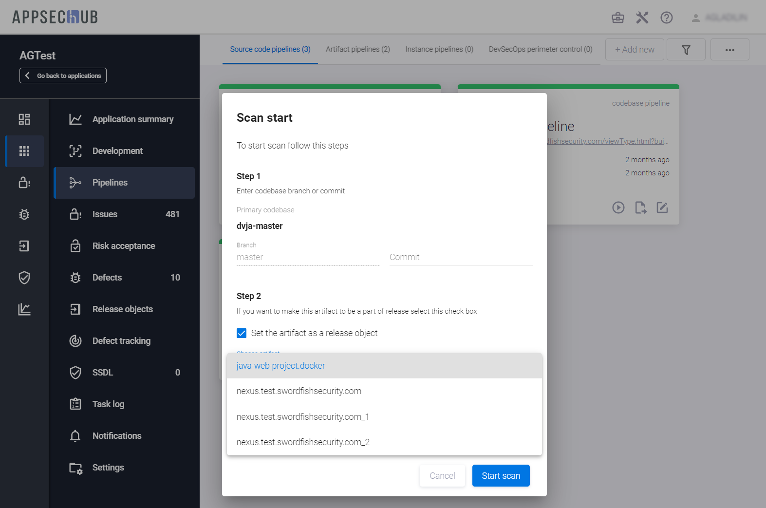Image resolution: width=766 pixels, height=508 pixels.
Task: Click the briefcase icon in the top bar
Action: coord(617,18)
